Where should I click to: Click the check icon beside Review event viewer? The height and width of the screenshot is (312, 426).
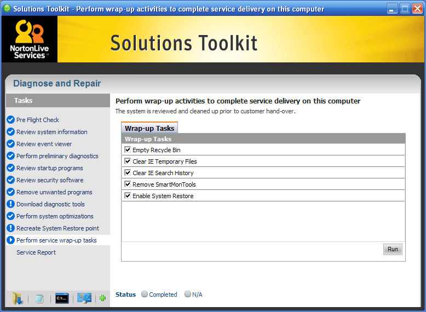click(10, 143)
